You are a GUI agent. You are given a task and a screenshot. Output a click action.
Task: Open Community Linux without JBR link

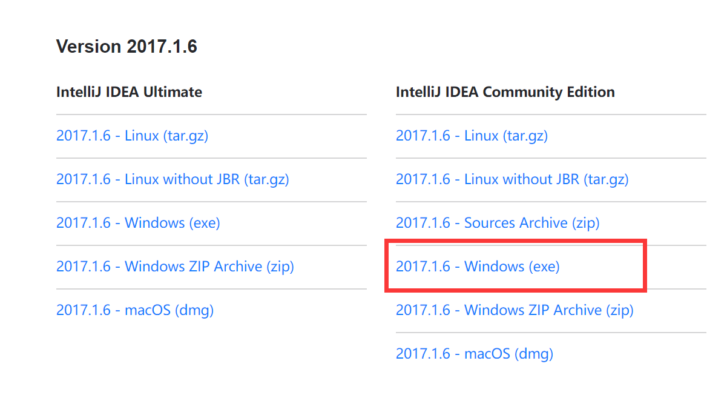click(x=512, y=179)
